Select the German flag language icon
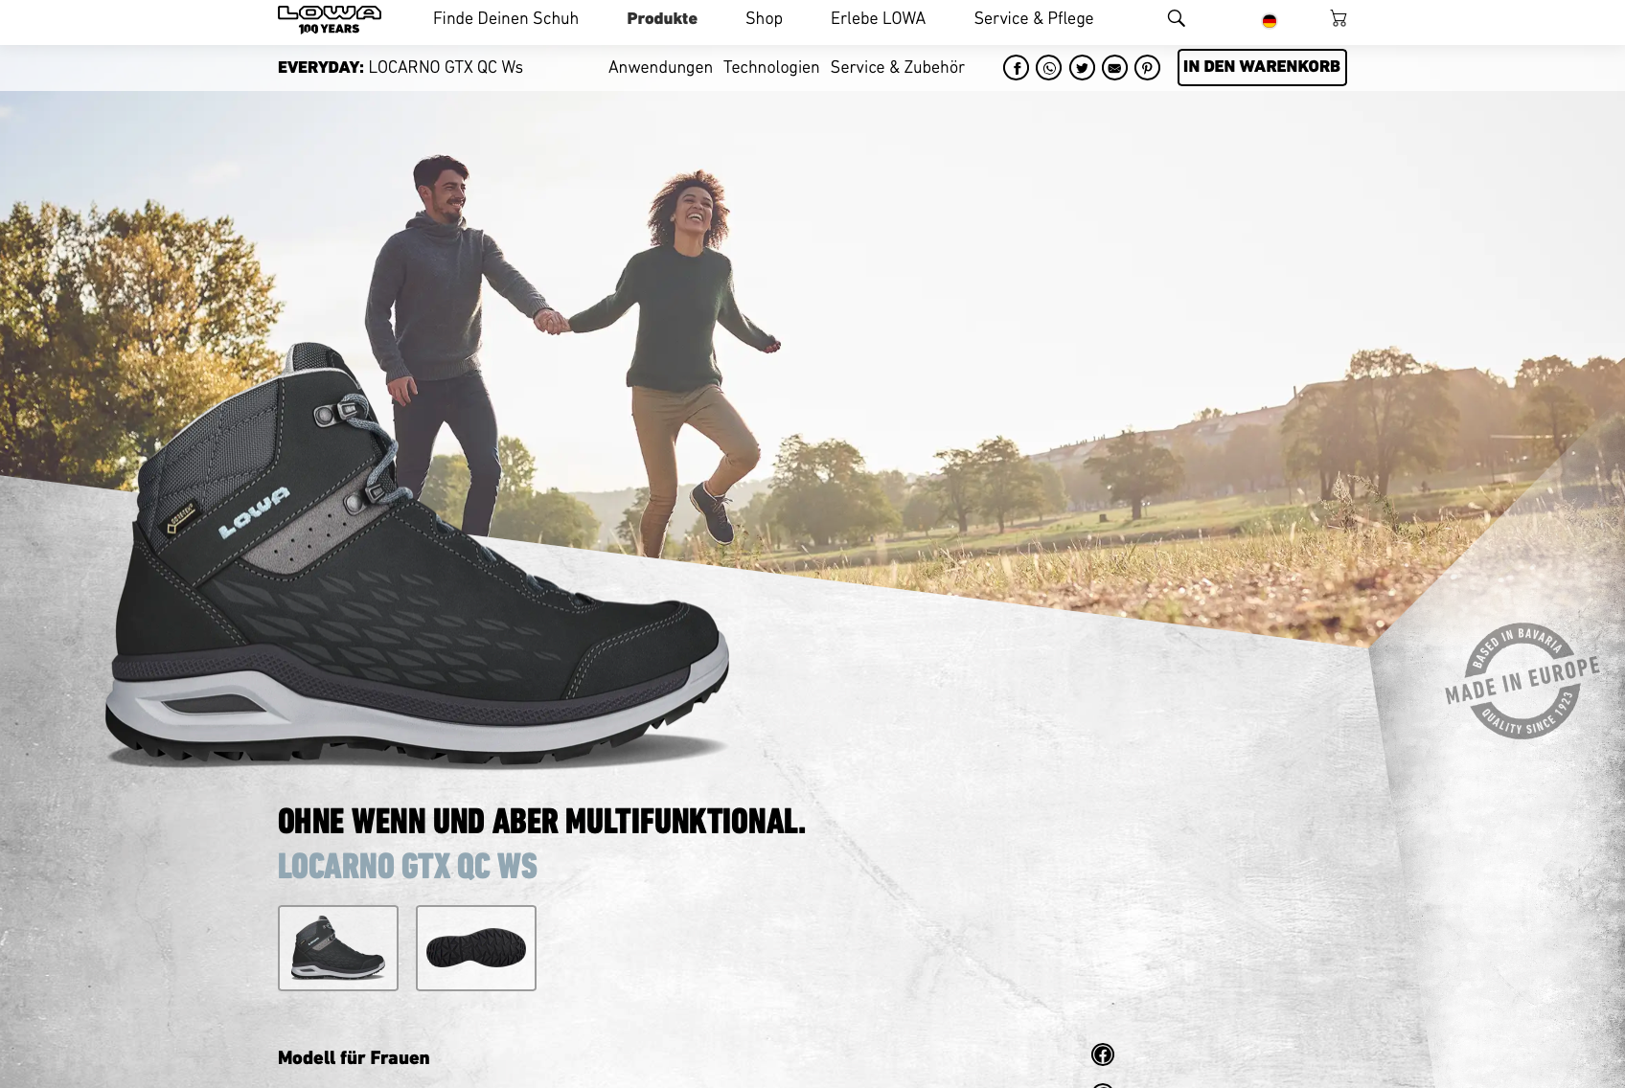This screenshot has width=1625, height=1088. 1270,21
